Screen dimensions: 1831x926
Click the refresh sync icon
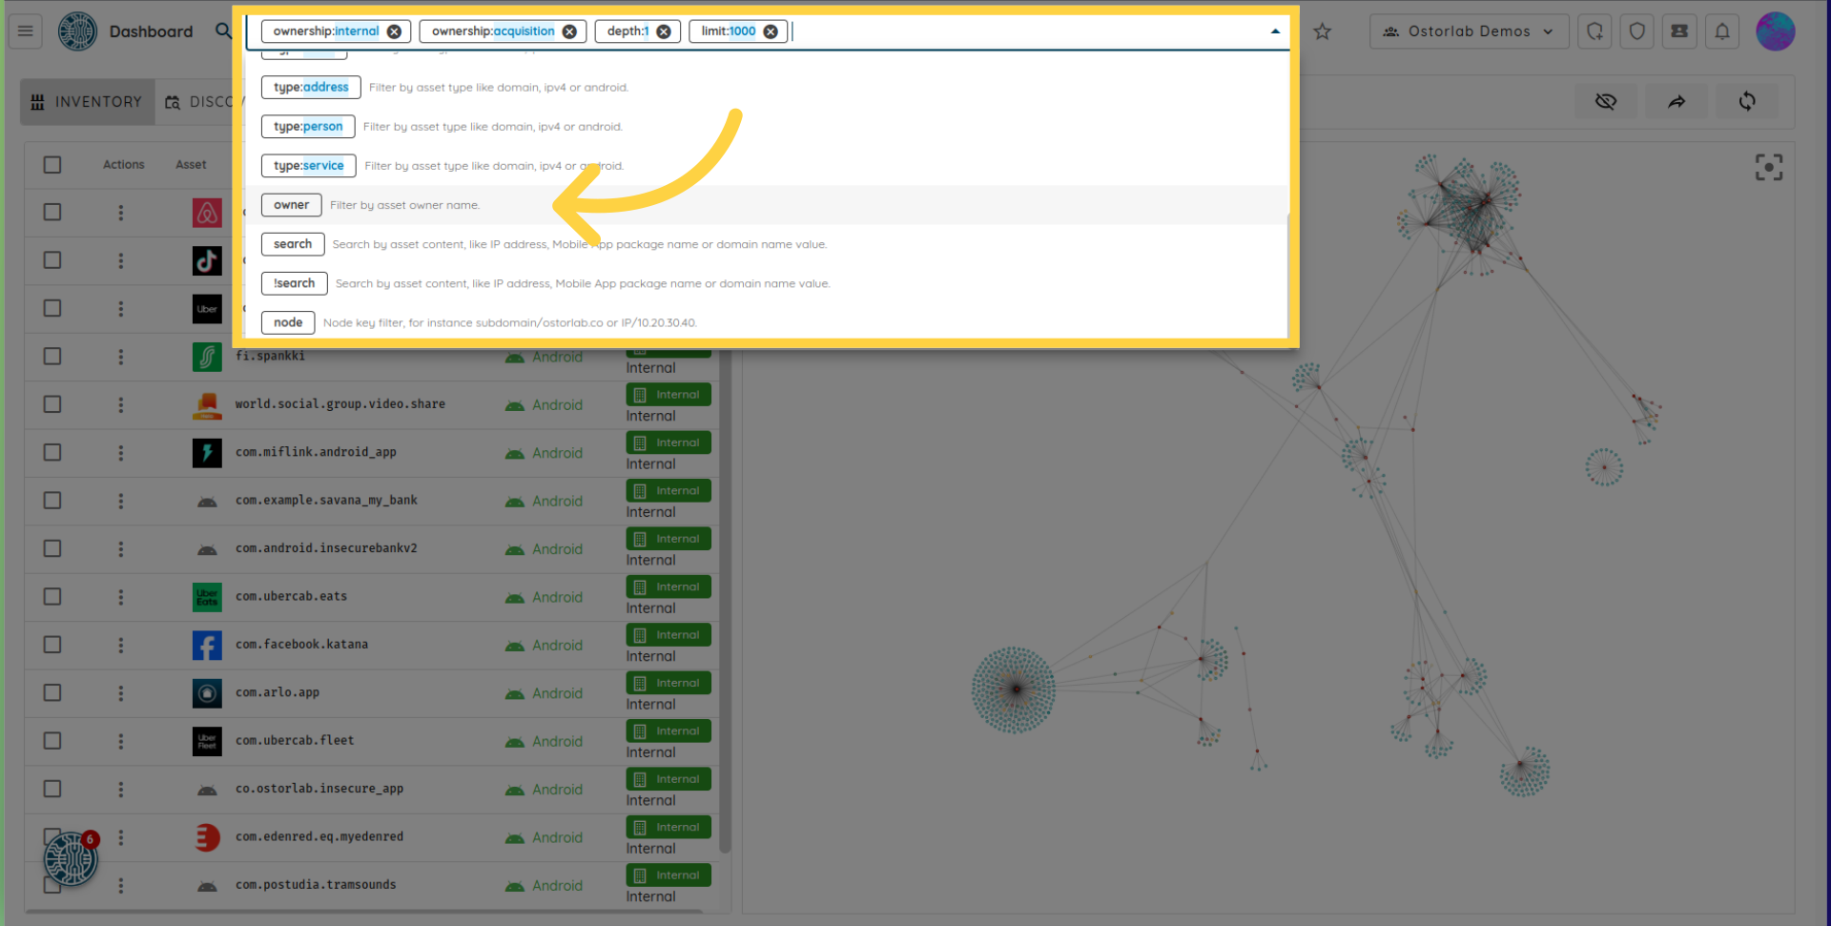[x=1746, y=101]
